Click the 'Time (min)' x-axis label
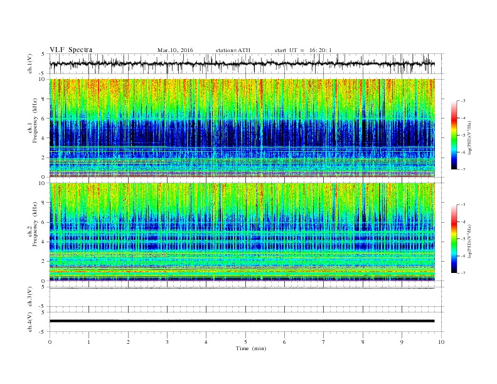The height and width of the screenshot is (384, 497). coord(251,348)
